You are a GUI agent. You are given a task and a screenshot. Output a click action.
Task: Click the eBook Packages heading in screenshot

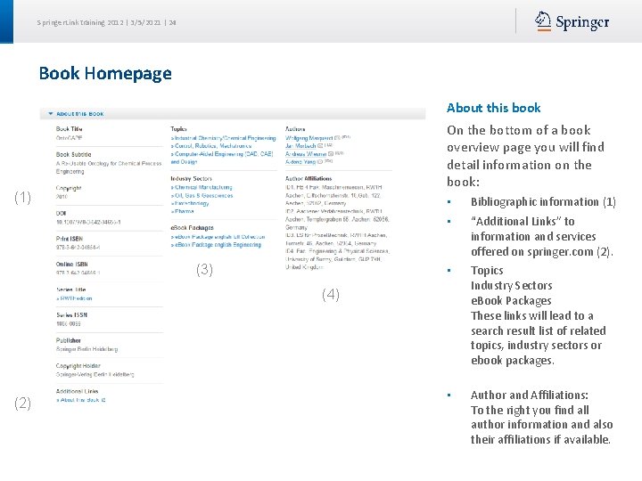pyautogui.click(x=192, y=228)
